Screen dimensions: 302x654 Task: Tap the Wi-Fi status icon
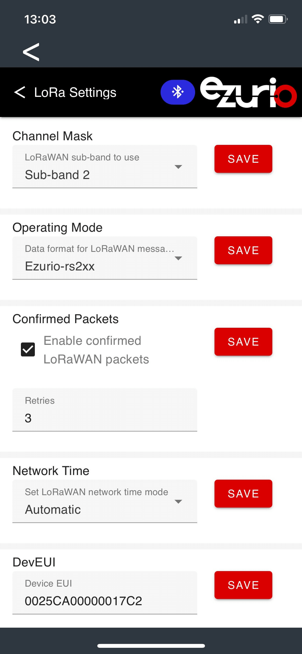coord(257,19)
